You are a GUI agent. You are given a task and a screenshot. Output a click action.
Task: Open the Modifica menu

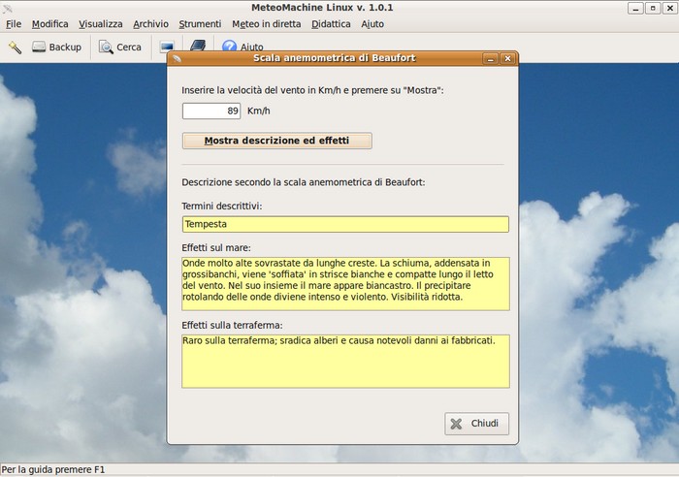pos(49,24)
